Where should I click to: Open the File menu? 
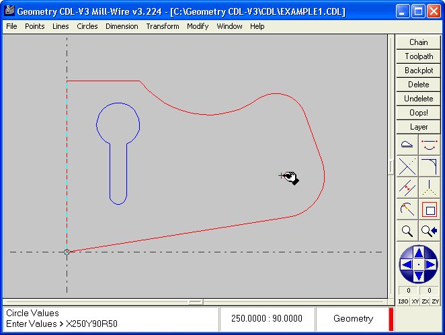[11, 26]
